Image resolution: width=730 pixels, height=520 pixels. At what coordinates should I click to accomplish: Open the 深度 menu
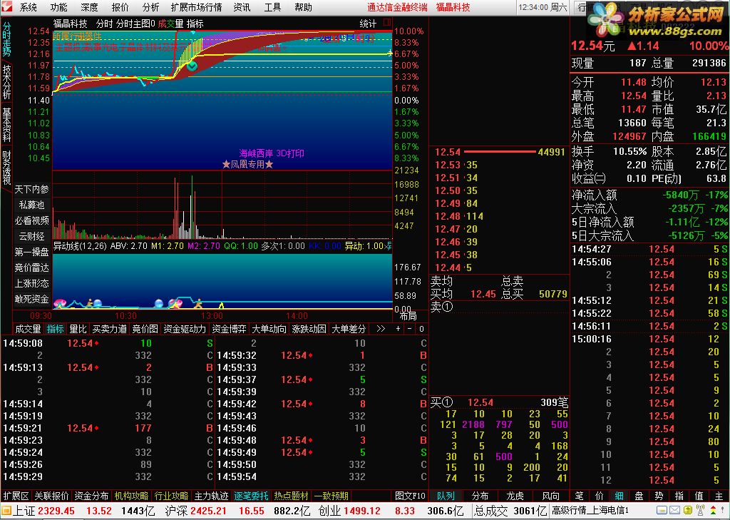click(89, 7)
